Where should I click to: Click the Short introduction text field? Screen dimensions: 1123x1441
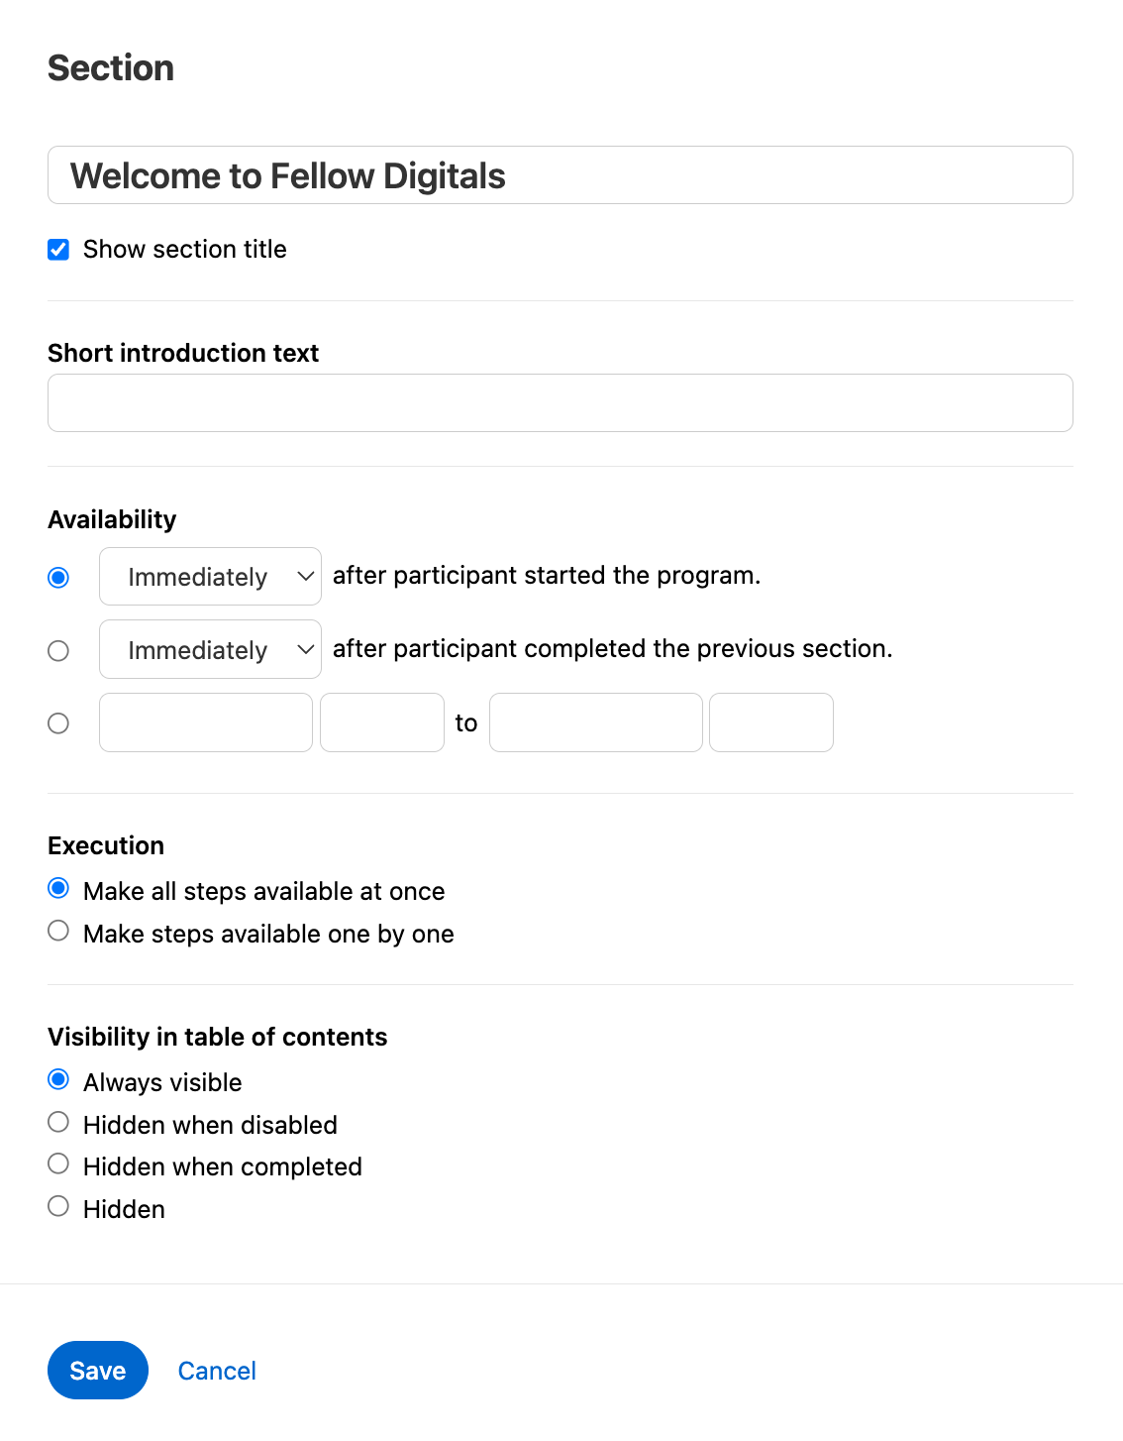pyautogui.click(x=560, y=402)
